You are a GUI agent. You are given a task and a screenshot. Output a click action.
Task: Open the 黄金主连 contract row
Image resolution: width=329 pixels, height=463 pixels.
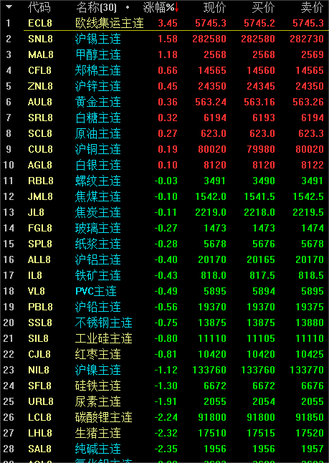click(x=165, y=102)
